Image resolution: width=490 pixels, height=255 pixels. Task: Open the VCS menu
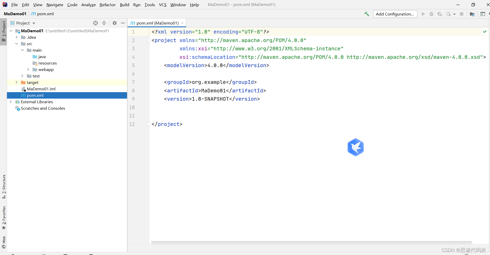163,5
